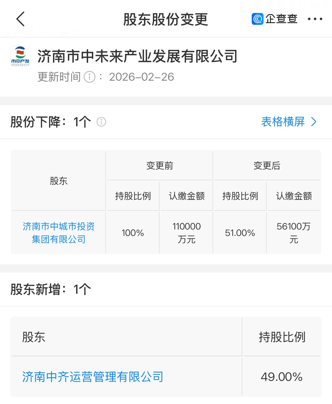Open shareholder 济南市中城市投资集团有限公司
The height and width of the screenshot is (404, 332).
click(x=59, y=233)
